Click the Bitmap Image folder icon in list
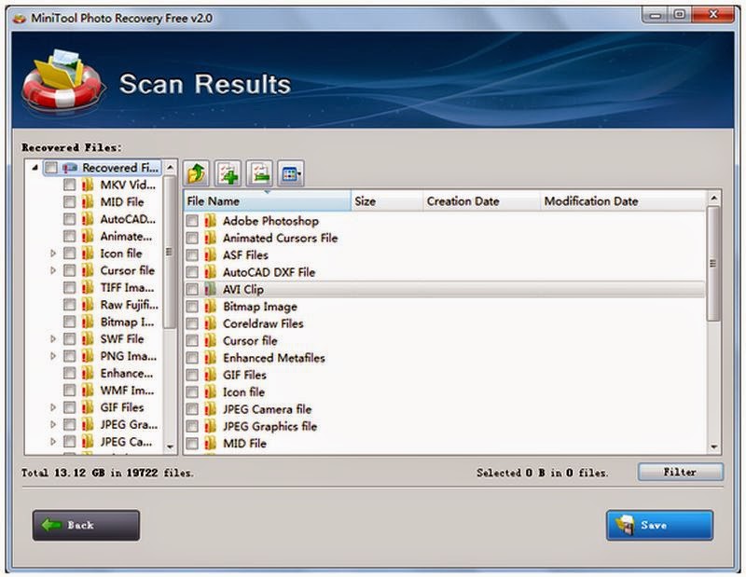The width and height of the screenshot is (746, 577). 210,307
